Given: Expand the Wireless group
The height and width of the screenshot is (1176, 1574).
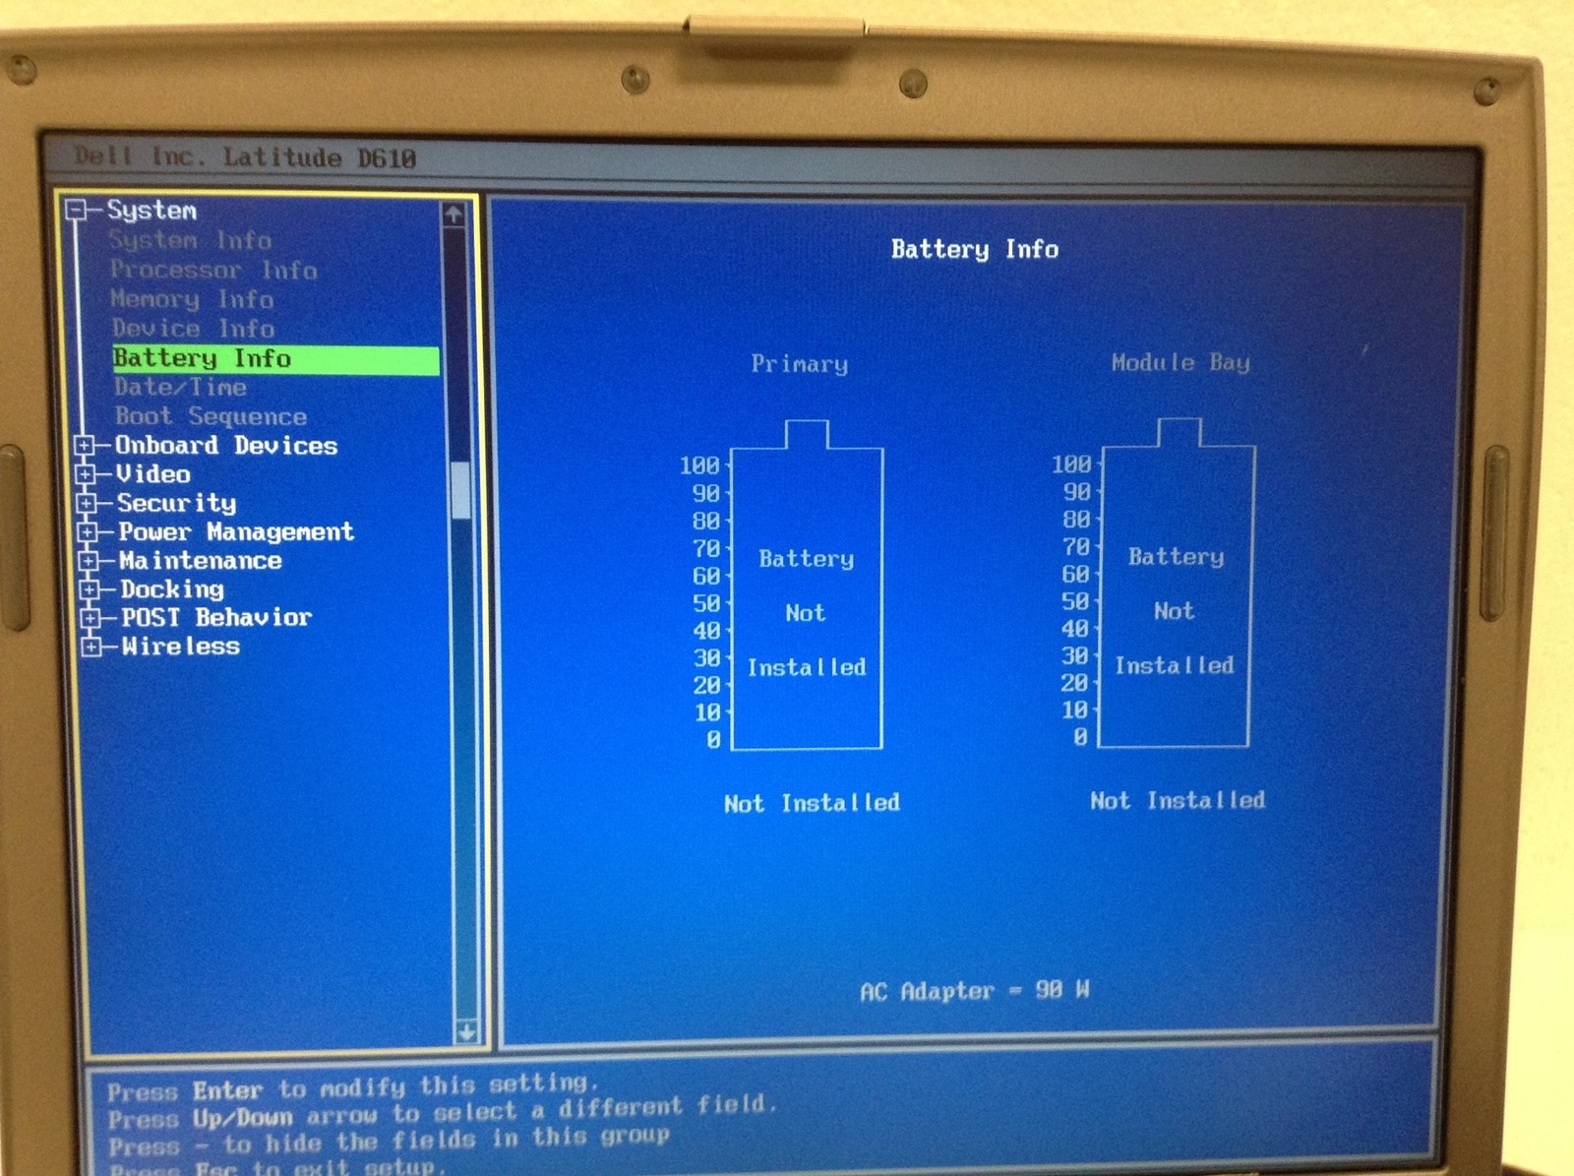Looking at the screenshot, I should pyautogui.click(x=91, y=647).
